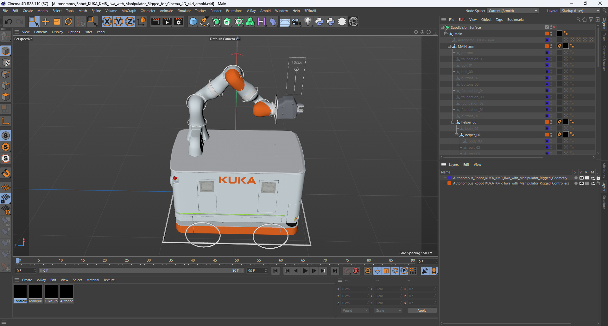608x326 pixels.
Task: Switch to Texture mode icon
Action: tap(6, 63)
